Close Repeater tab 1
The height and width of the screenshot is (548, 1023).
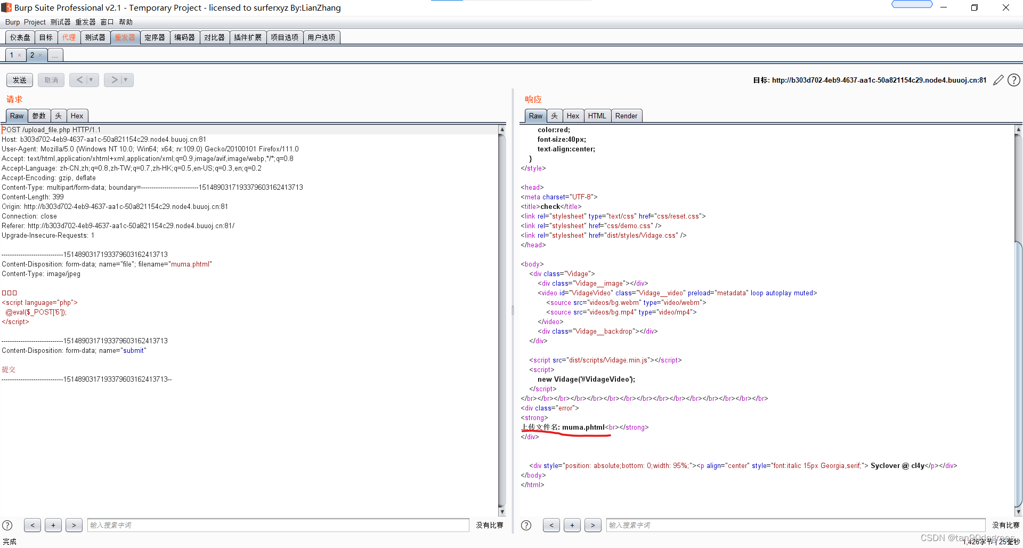20,55
